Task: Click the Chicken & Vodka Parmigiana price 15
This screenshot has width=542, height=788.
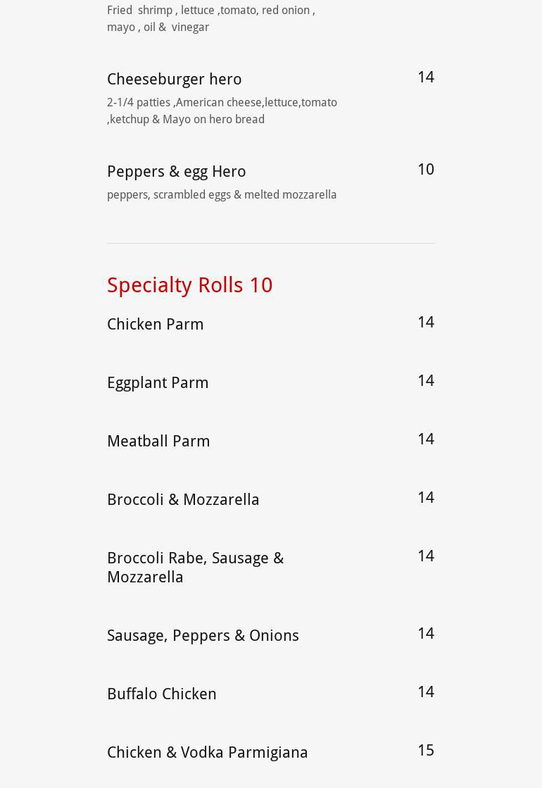Action: pyautogui.click(x=425, y=750)
